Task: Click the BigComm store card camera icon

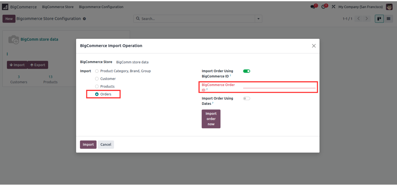Action: point(14,40)
